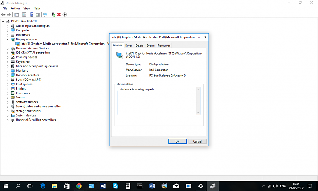Image resolution: width=318 pixels, height=191 pixels.
Task: Open the File menu
Action: (x=5, y=8)
